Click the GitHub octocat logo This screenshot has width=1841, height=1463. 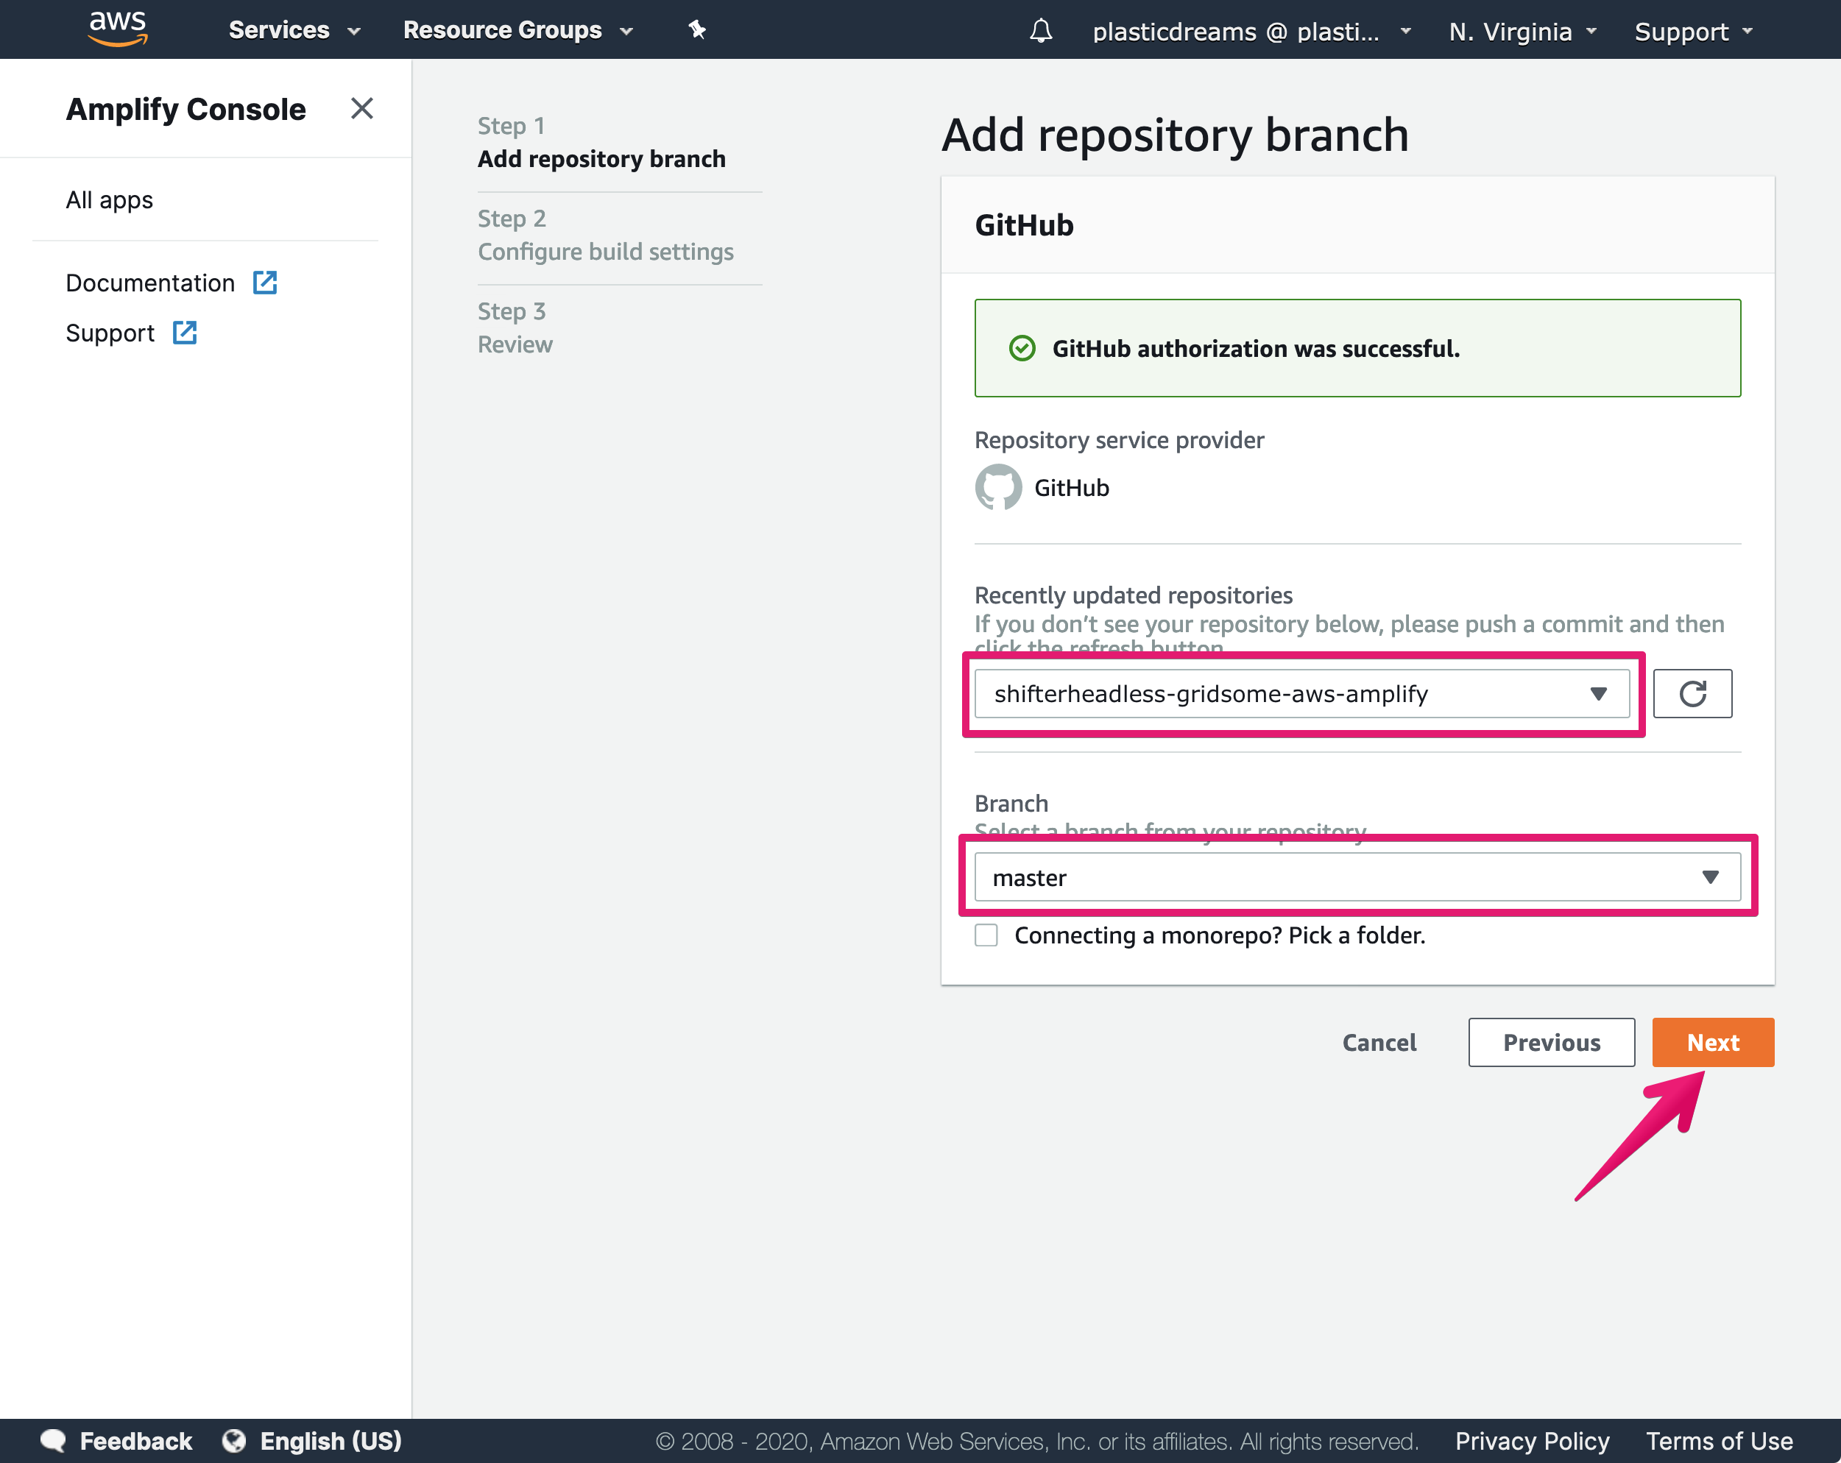998,487
